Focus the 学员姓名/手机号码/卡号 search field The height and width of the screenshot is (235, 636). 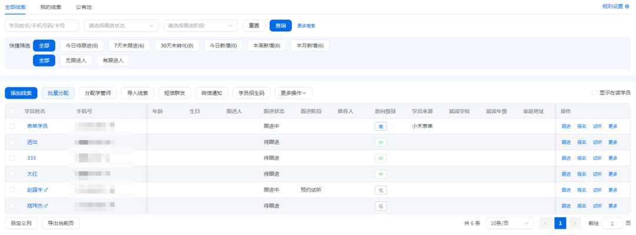42,25
